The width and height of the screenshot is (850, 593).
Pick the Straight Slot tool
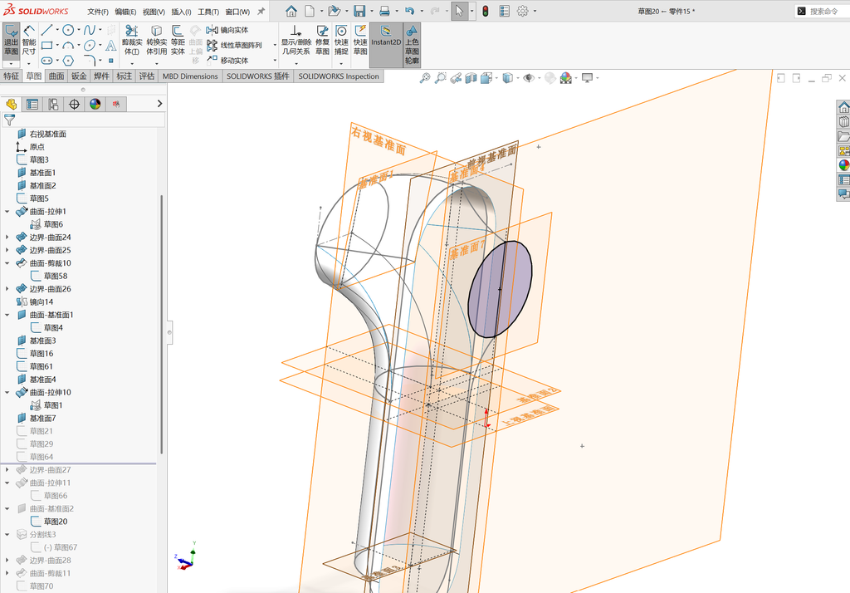point(46,61)
